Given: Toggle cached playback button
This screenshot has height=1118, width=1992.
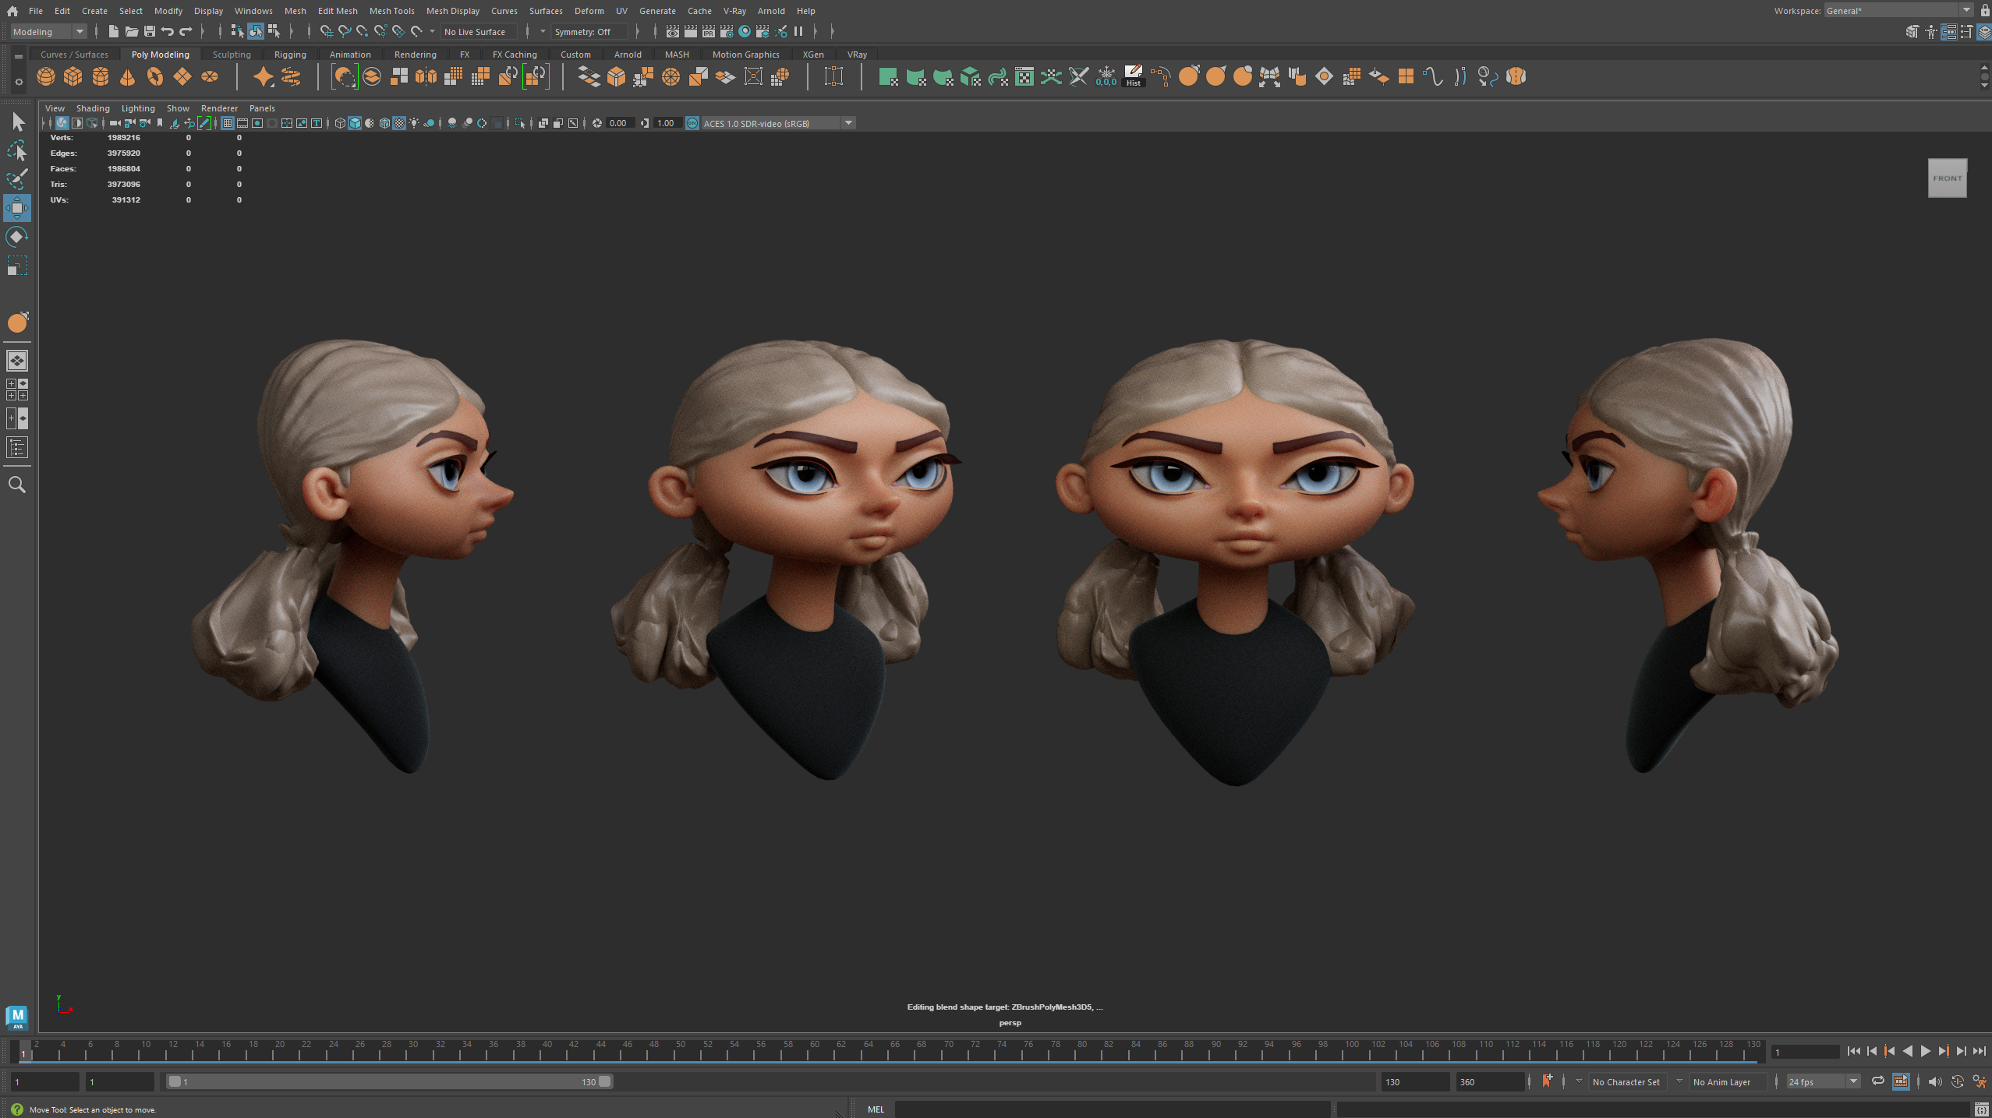Looking at the screenshot, I should (1901, 1081).
